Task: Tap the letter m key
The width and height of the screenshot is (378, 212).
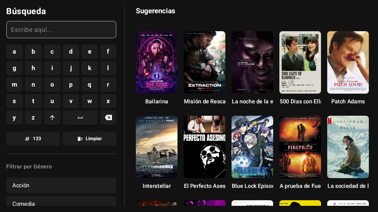Action: click(14, 85)
